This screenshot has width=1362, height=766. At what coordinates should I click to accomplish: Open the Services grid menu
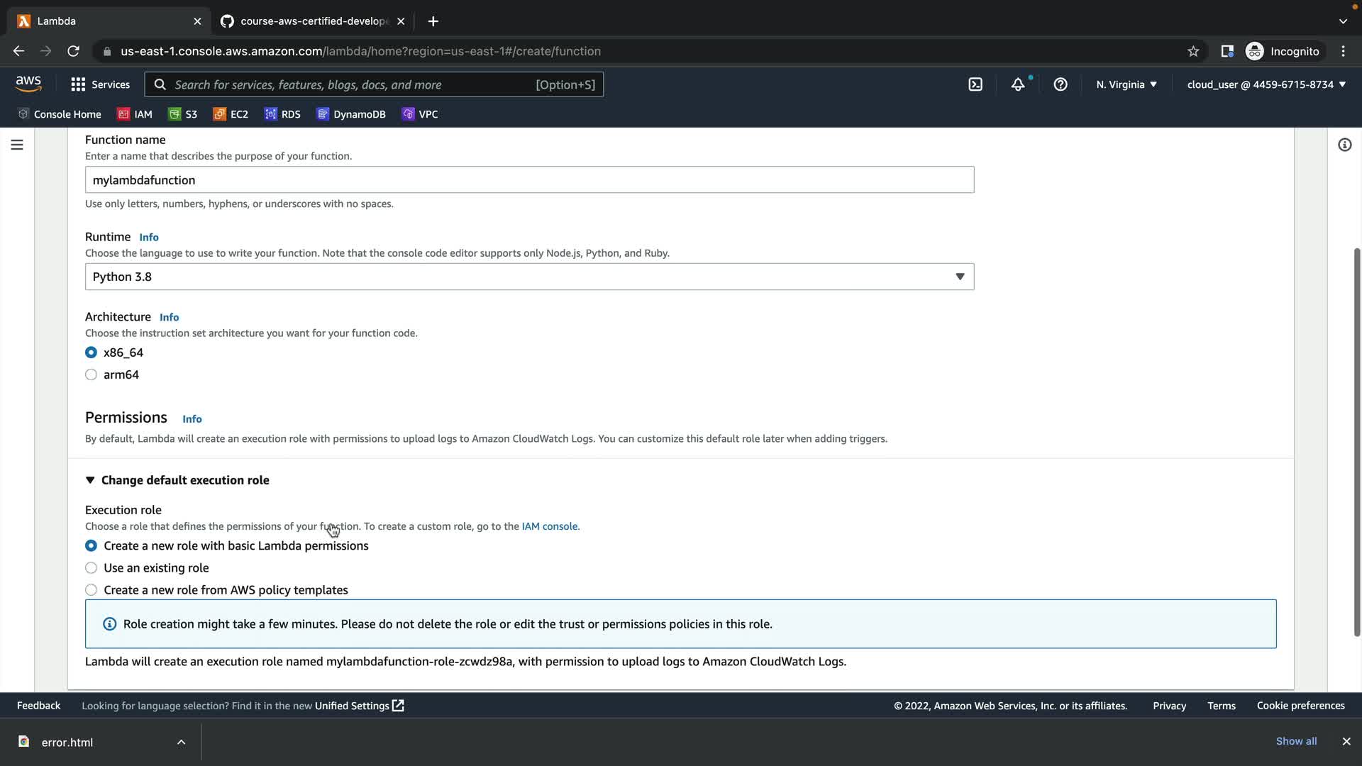pyautogui.click(x=101, y=84)
